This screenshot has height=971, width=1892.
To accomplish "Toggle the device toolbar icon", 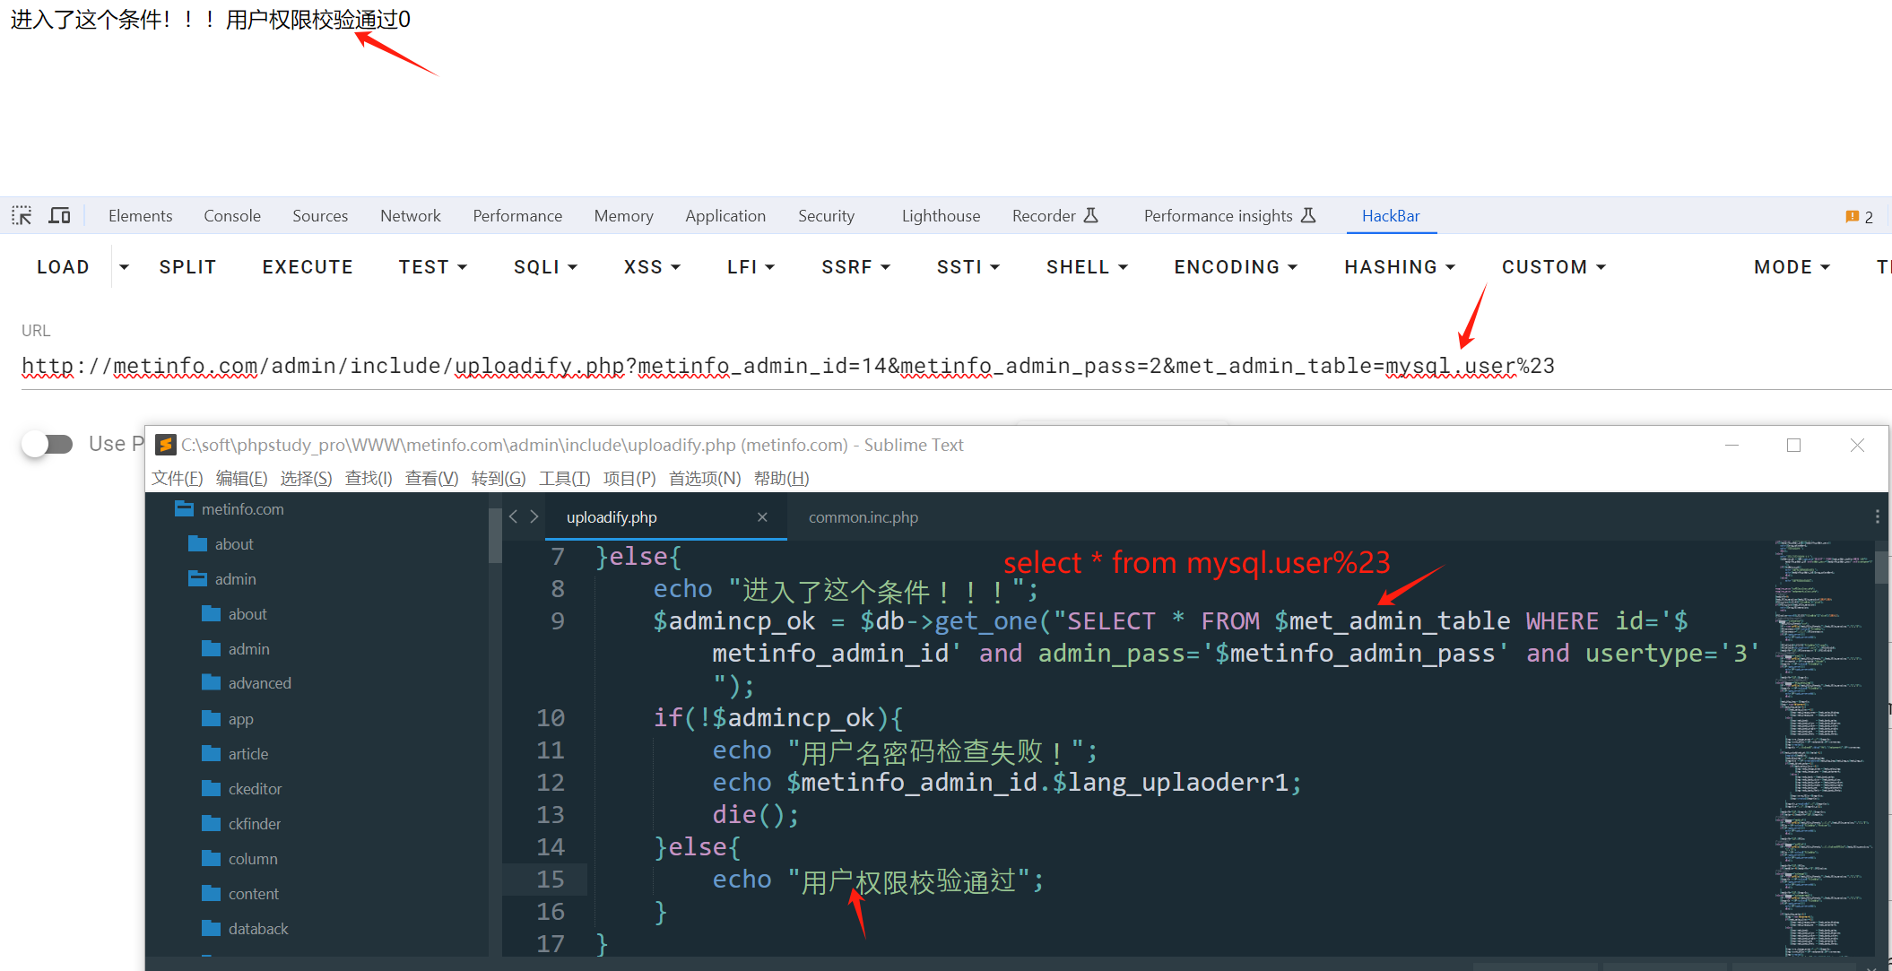I will click(x=60, y=216).
